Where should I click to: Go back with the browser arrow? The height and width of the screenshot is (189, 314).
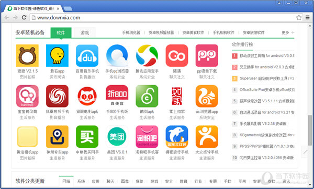click(7, 18)
